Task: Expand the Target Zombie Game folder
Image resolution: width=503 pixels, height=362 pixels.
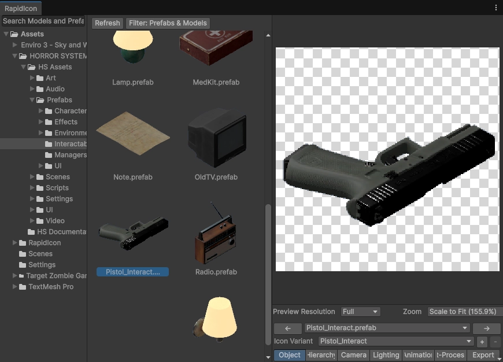Action: [15, 275]
